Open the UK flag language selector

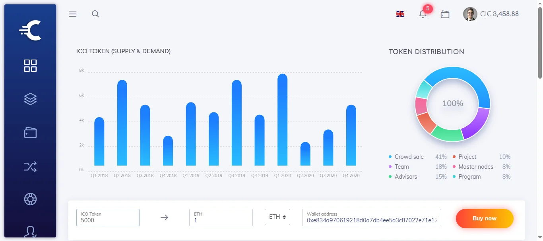(400, 14)
